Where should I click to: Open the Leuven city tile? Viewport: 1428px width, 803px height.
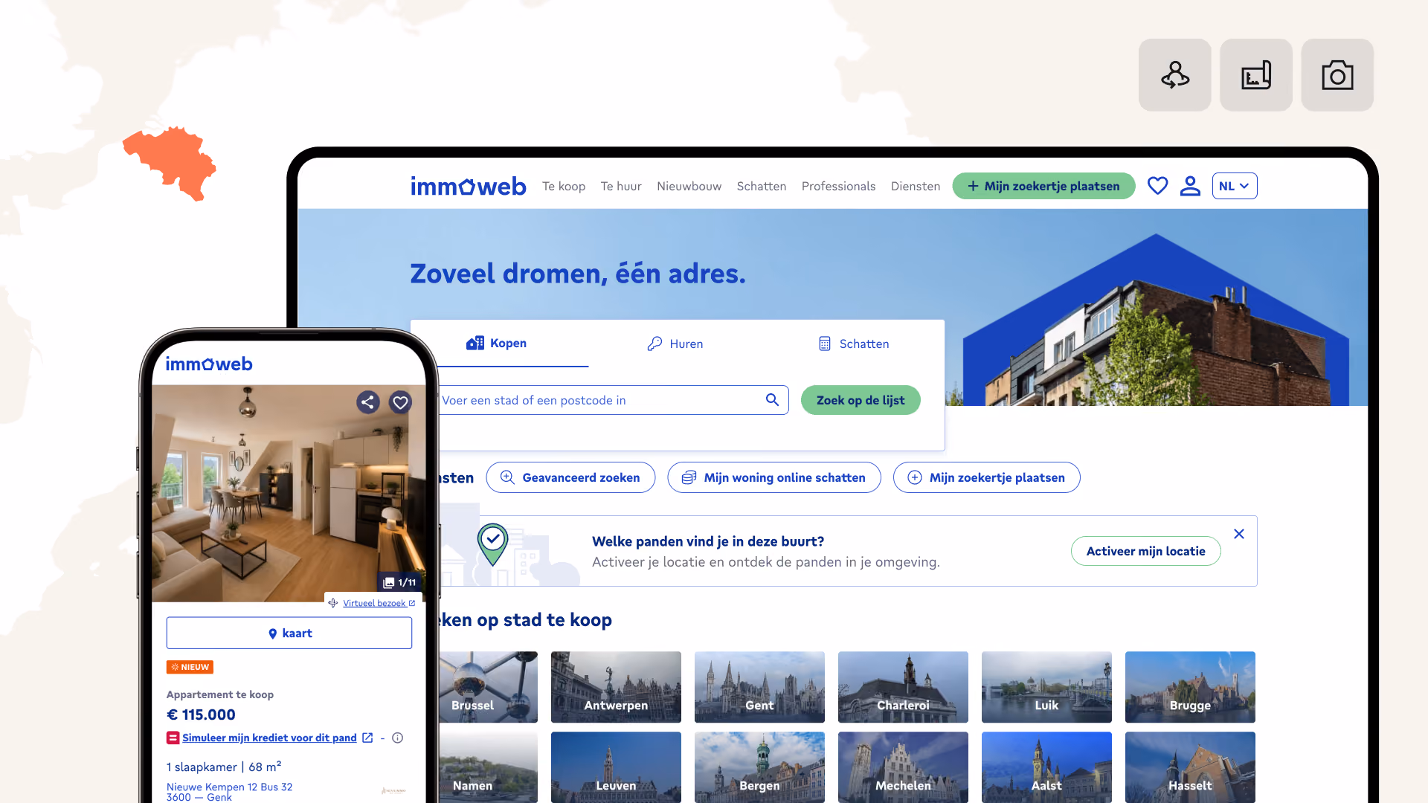pos(616,767)
